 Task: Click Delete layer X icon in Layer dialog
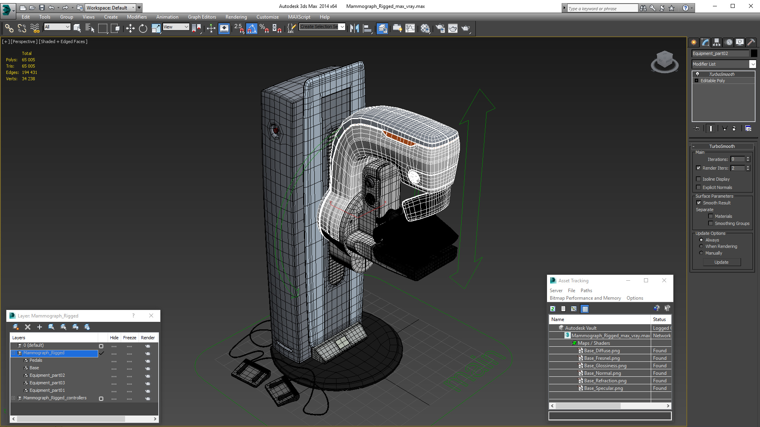[x=28, y=327]
